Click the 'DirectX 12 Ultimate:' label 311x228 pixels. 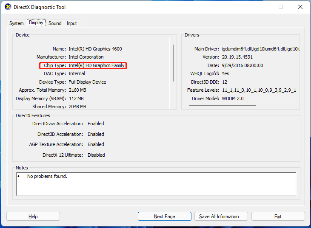pyautogui.click(x=63, y=155)
